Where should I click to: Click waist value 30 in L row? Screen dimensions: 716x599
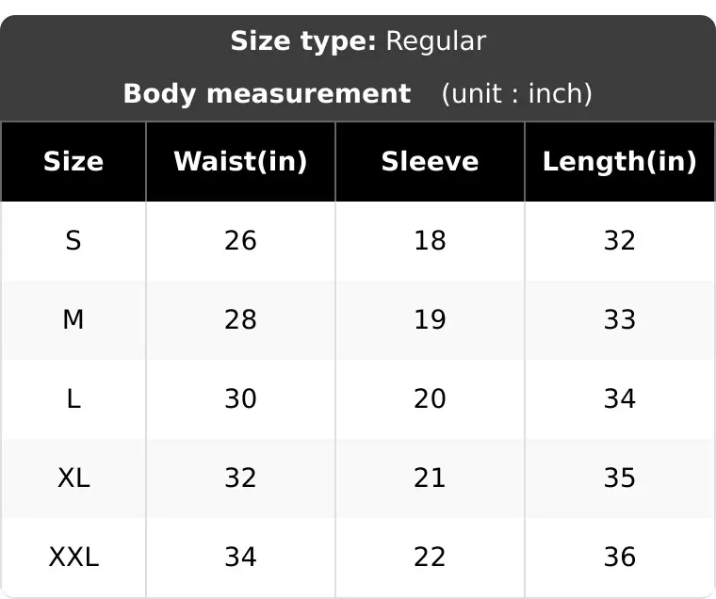pos(240,398)
